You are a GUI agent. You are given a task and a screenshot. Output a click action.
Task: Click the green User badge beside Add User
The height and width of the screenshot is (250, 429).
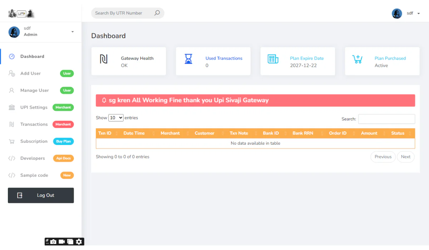coord(67,73)
